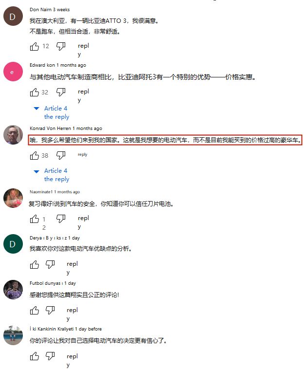Dislike Naominate1's comment
The width and height of the screenshot is (305, 369).
click(61, 219)
